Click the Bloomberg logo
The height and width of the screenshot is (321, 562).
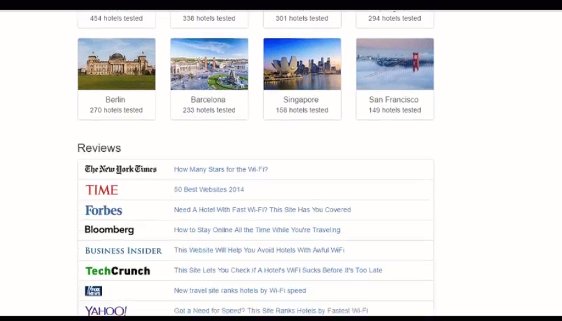point(109,230)
